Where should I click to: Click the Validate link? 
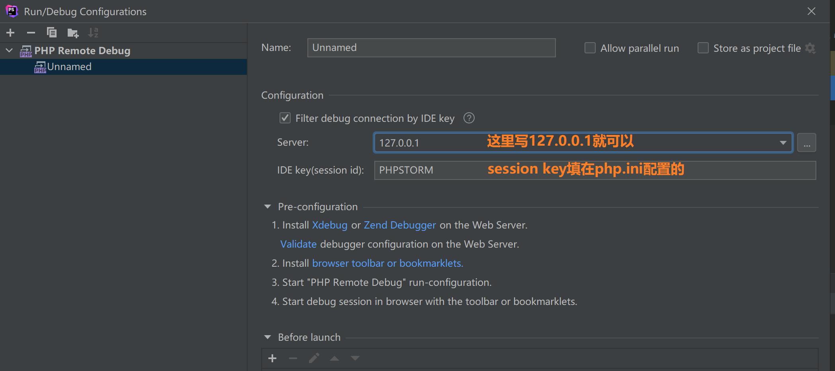click(x=298, y=244)
